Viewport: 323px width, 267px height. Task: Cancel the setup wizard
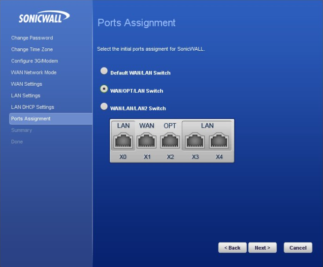coord(298,248)
